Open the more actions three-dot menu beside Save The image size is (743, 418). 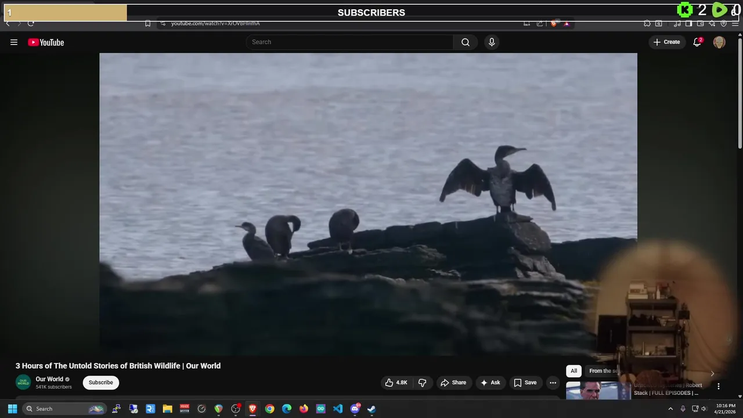553,383
